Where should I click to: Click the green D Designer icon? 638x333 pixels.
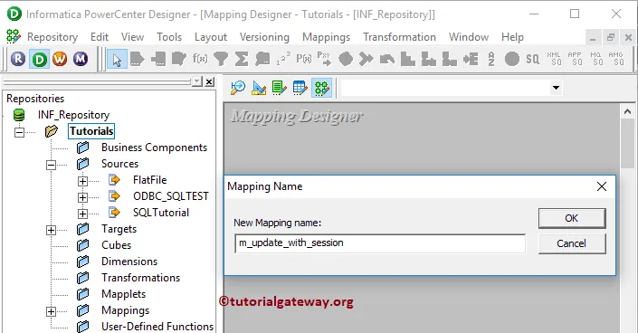[x=40, y=59]
